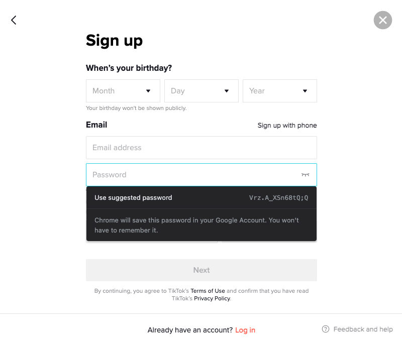Image resolution: width=402 pixels, height=342 pixels.
Task: Toggle password visibility eye icon
Action: pyautogui.click(x=305, y=174)
